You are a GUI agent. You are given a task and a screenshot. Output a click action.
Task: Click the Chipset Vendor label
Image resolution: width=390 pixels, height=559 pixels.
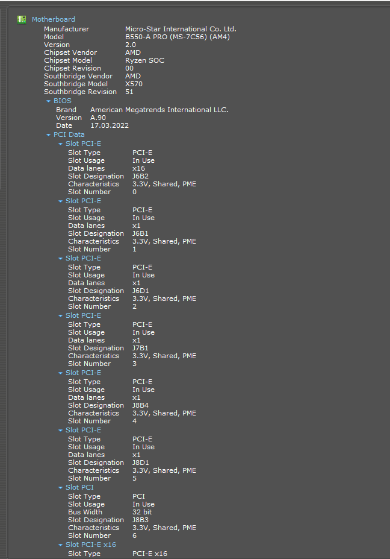coord(70,52)
